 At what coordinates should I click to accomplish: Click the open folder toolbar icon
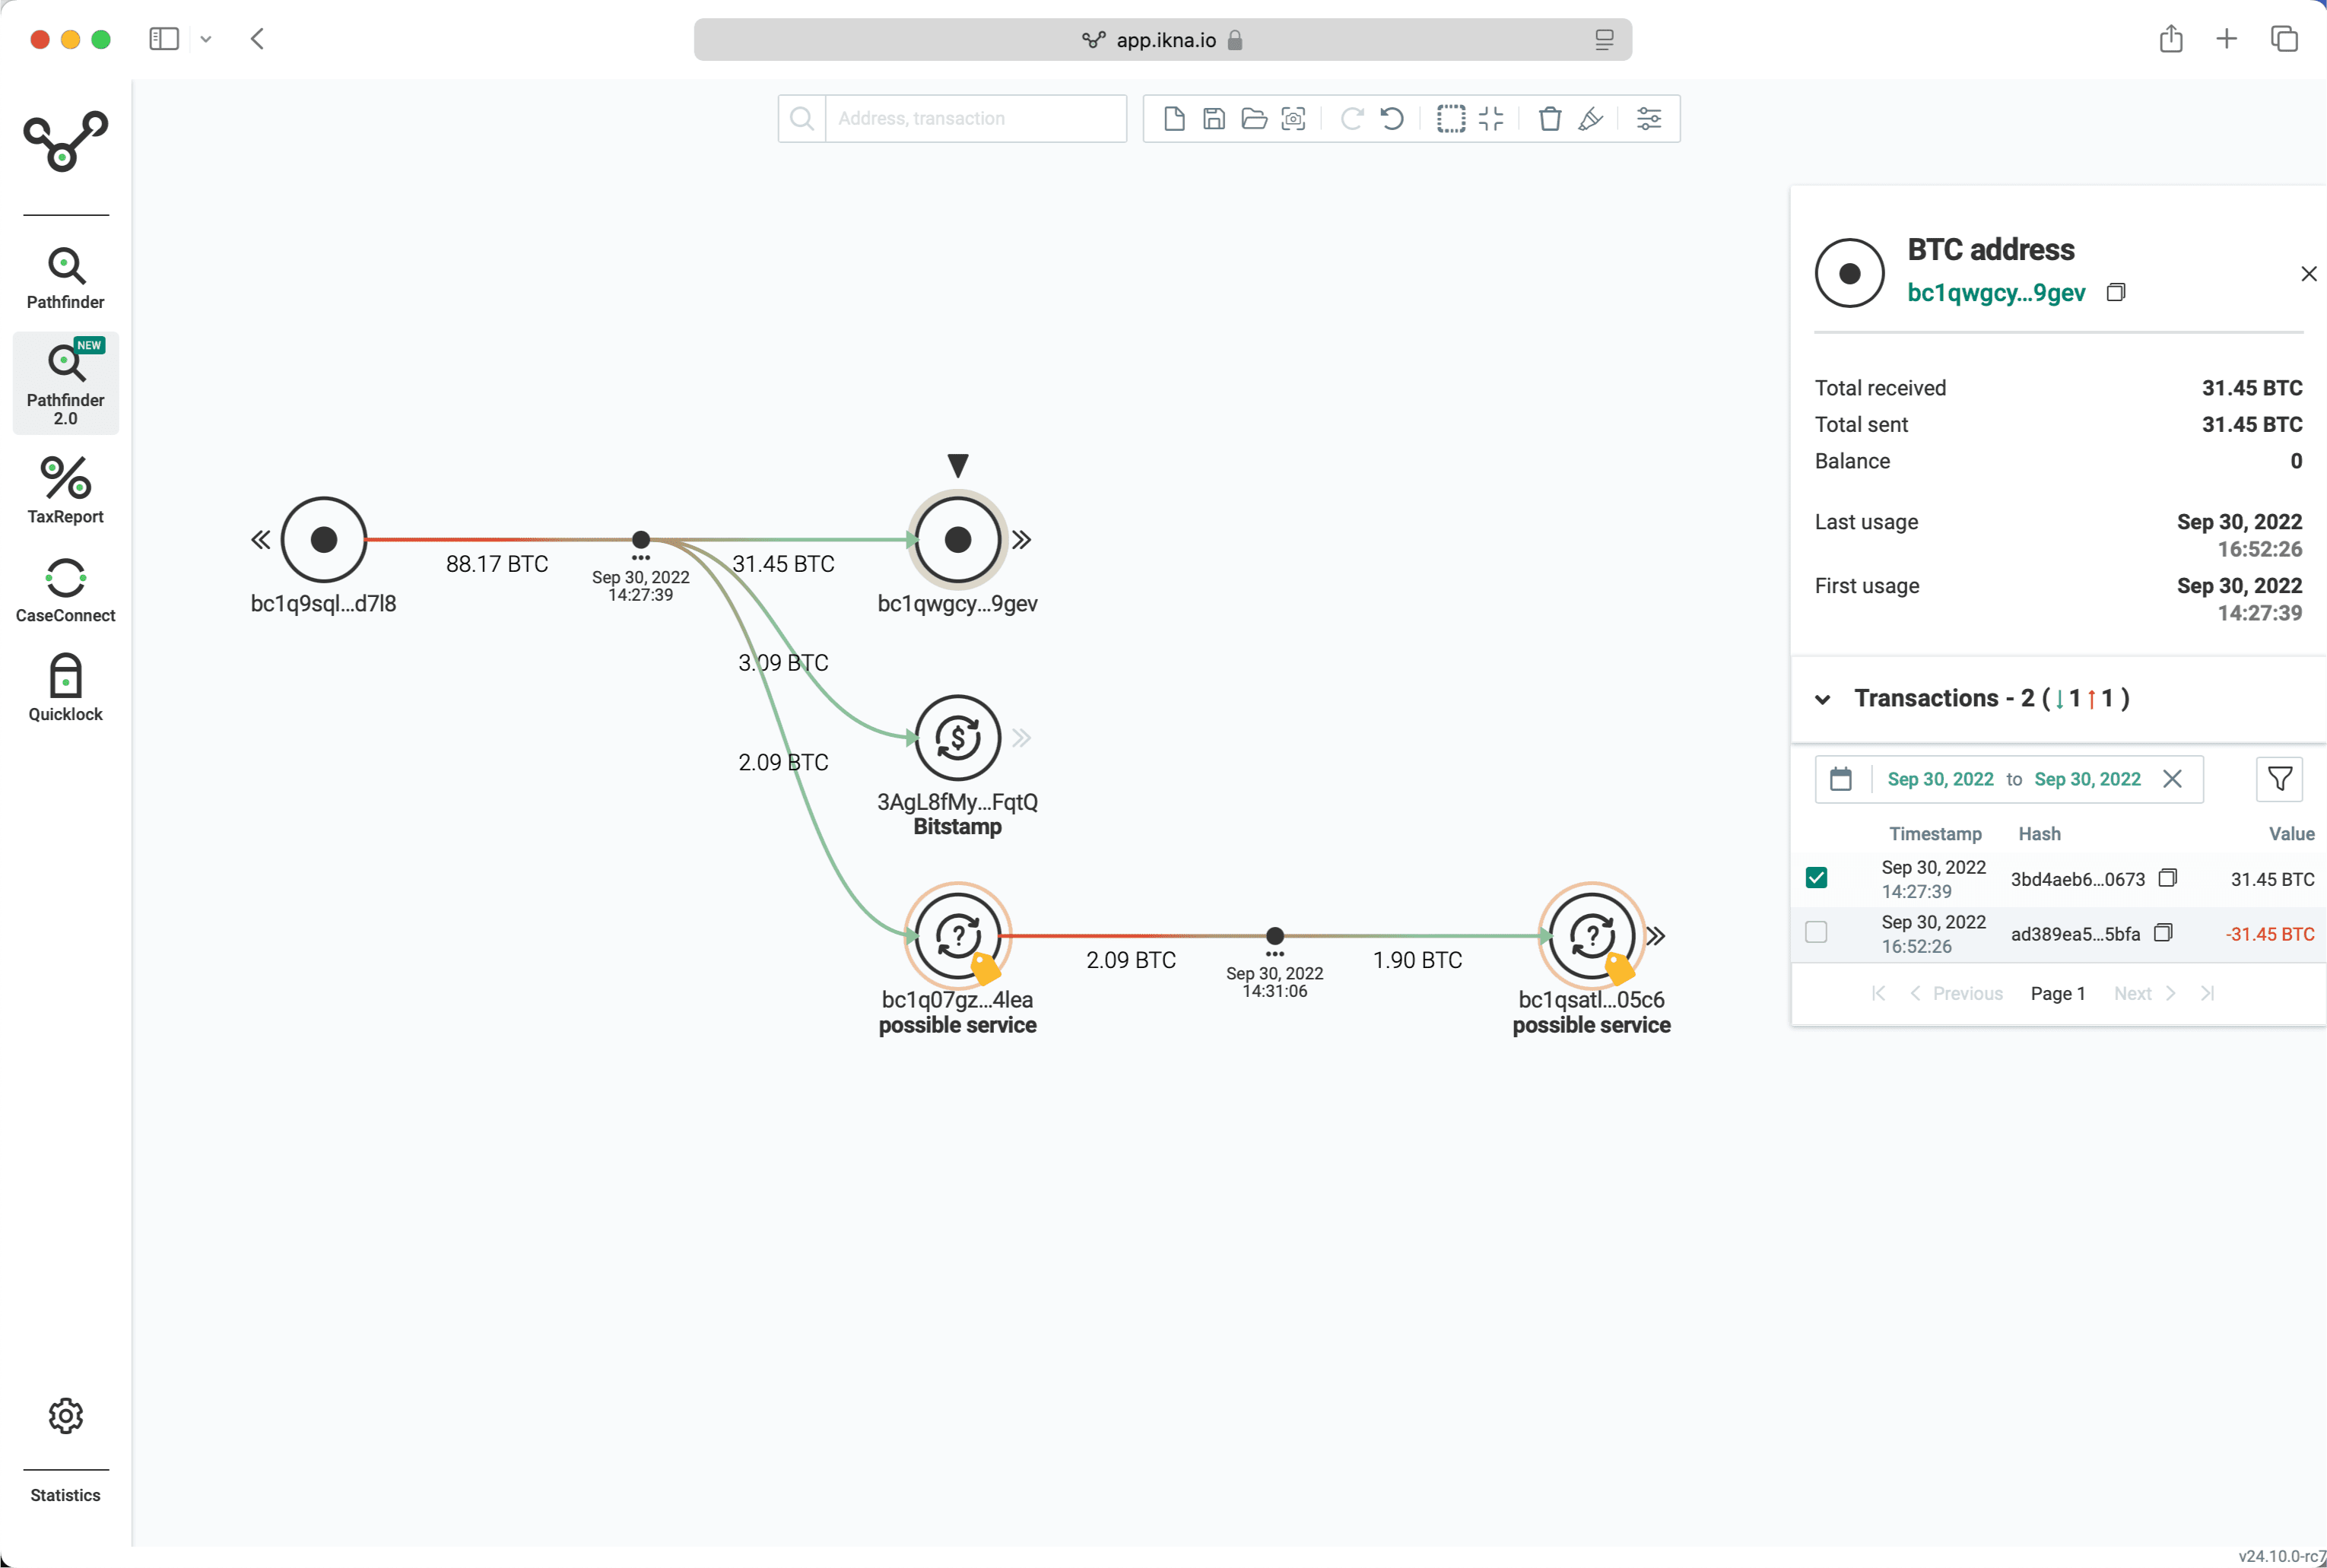point(1253,119)
